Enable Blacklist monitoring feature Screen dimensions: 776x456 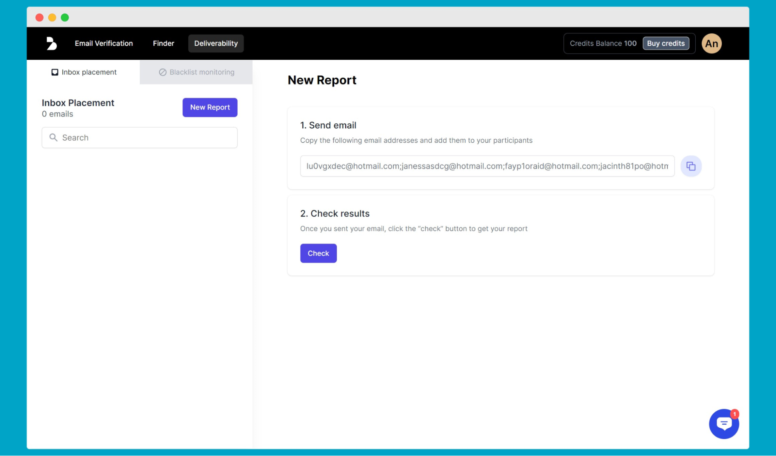tap(196, 72)
